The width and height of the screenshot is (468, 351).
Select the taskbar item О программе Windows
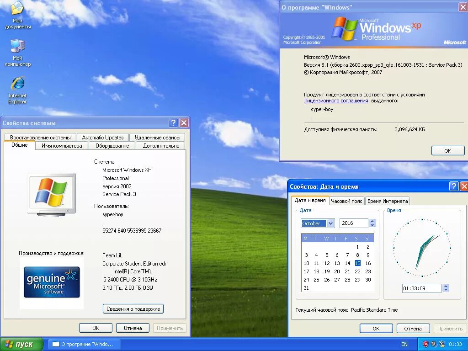coord(84,344)
